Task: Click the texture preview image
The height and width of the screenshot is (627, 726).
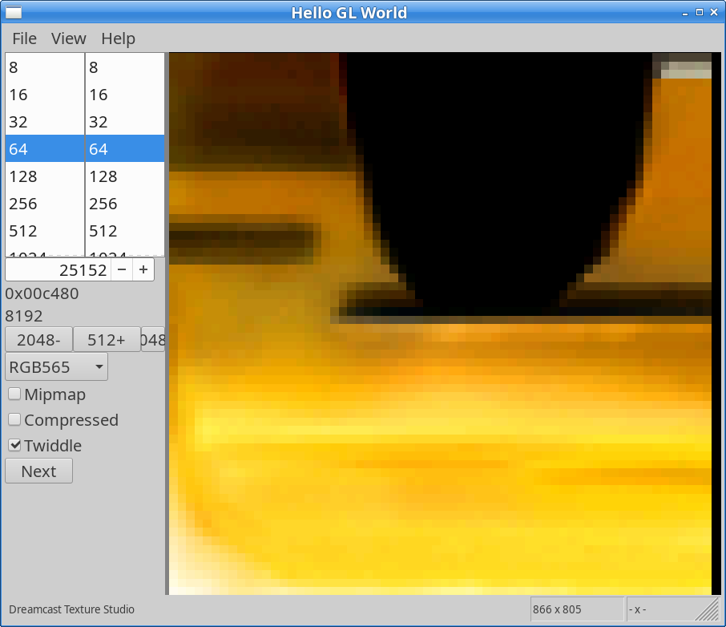Action: coord(440,323)
